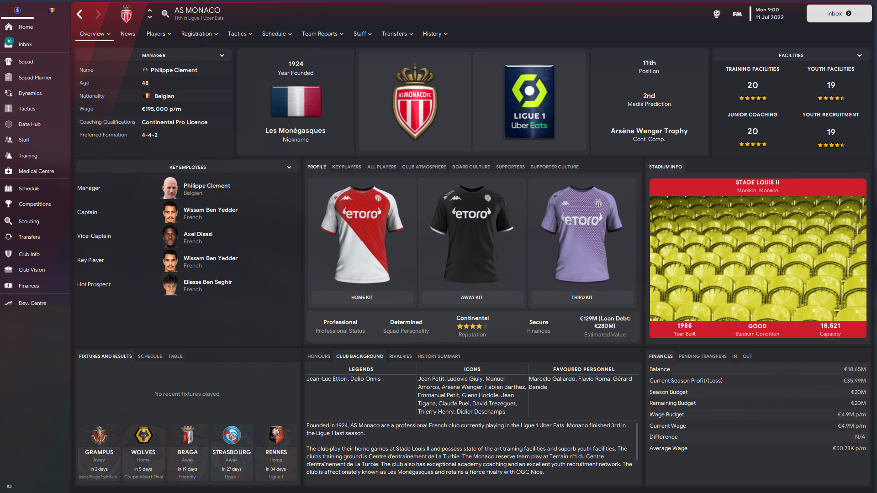Switch to the Club Atmosphere tab
The image size is (877, 493).
424,167
